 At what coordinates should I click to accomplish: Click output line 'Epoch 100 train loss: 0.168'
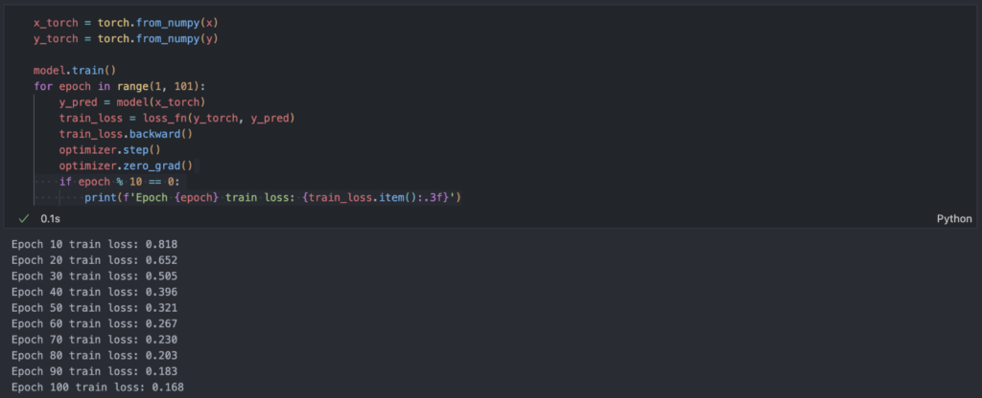coord(98,387)
